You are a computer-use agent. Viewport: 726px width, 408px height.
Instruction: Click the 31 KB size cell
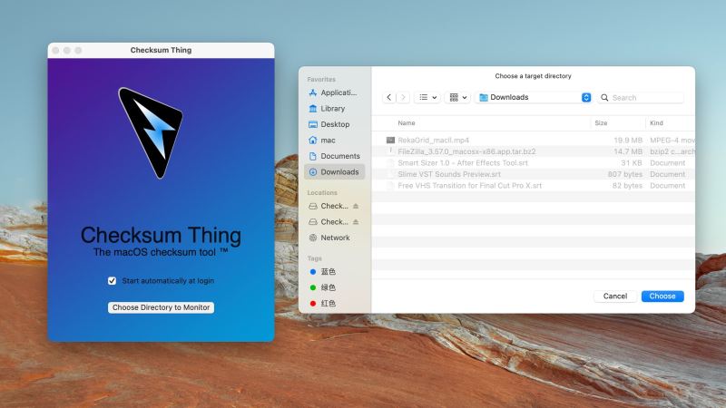click(631, 163)
